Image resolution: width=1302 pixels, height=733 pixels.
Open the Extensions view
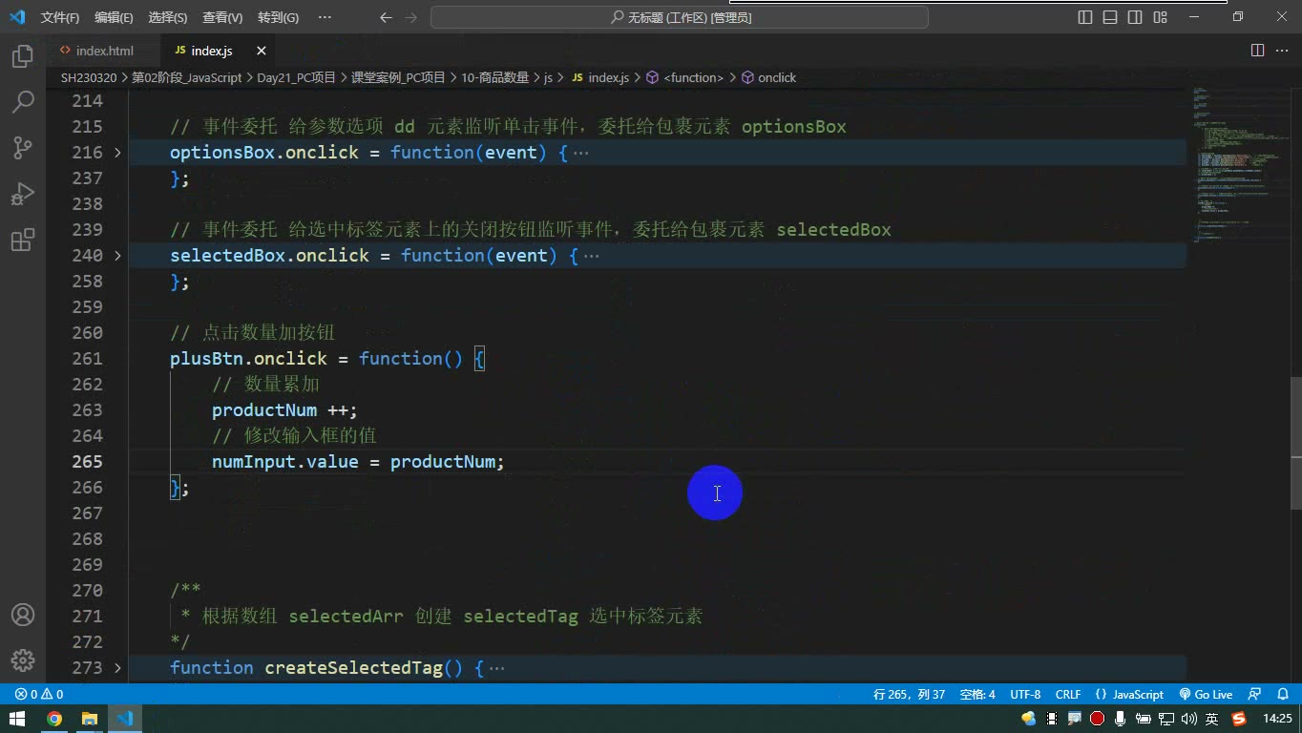(23, 240)
